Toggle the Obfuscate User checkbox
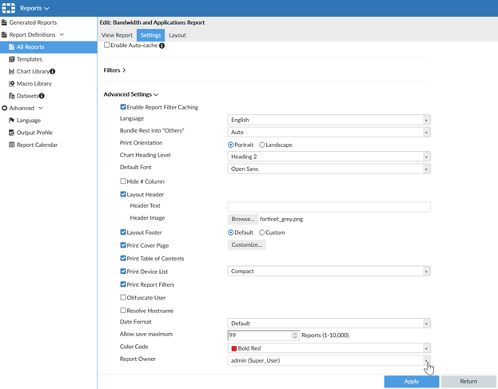Image resolution: width=498 pixels, height=389 pixels. [x=123, y=297]
